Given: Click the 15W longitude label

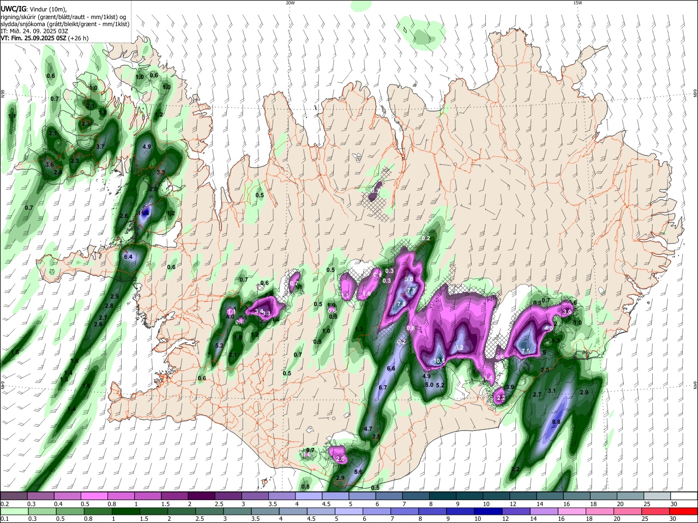Looking at the screenshot, I should pos(578,3).
